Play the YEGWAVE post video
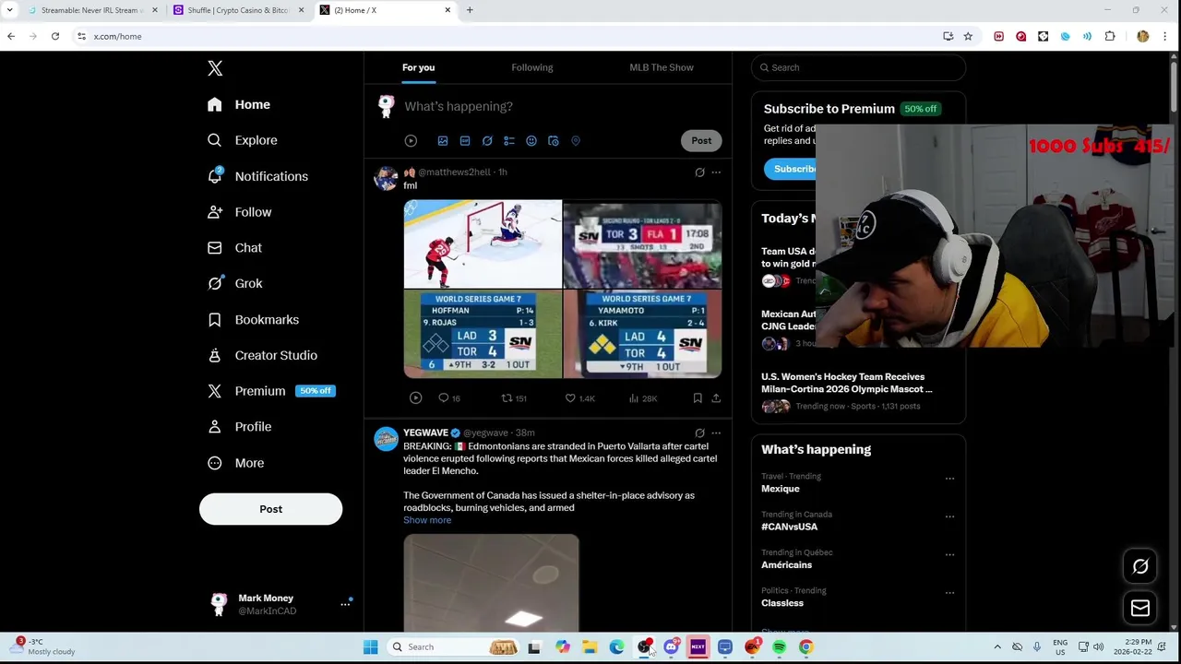This screenshot has width=1181, height=664. [x=491, y=583]
